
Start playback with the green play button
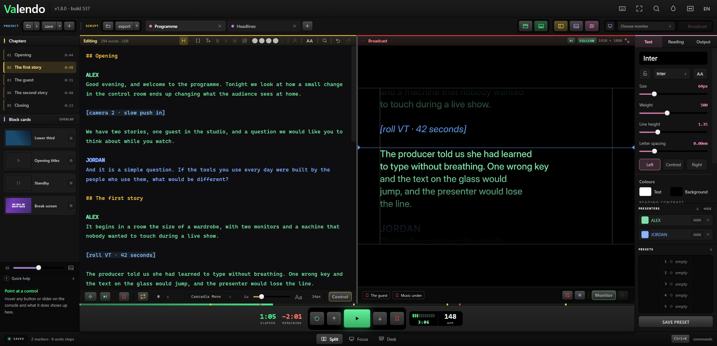coord(357,318)
